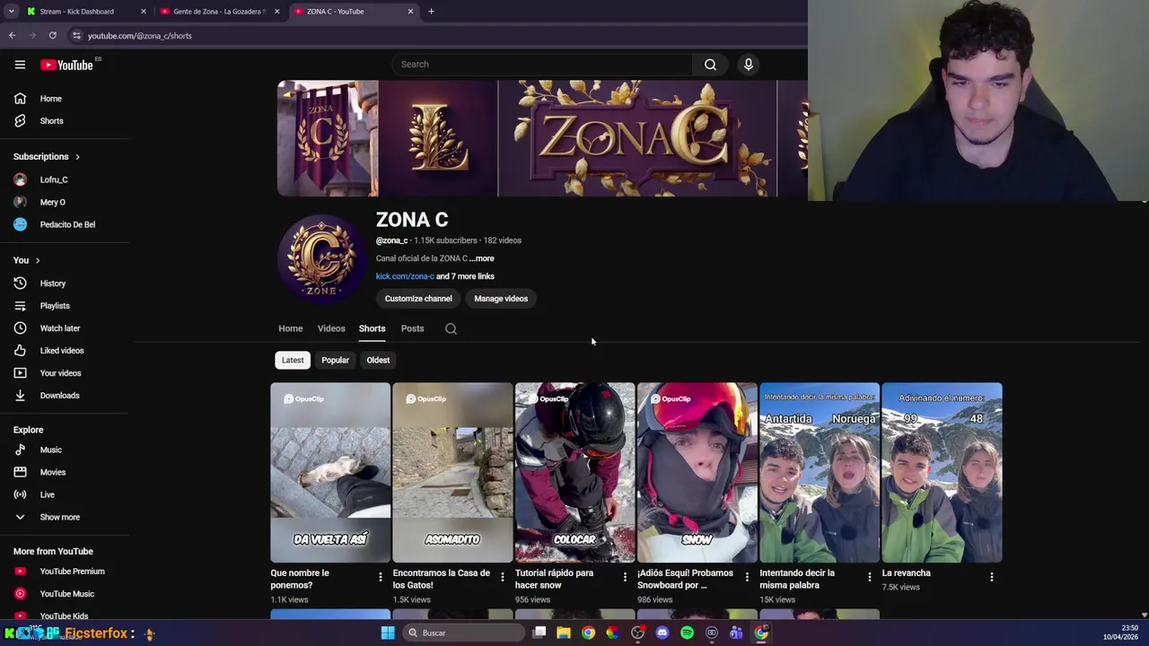1149x646 pixels.
Task: Expand the You section
Action: click(27, 260)
